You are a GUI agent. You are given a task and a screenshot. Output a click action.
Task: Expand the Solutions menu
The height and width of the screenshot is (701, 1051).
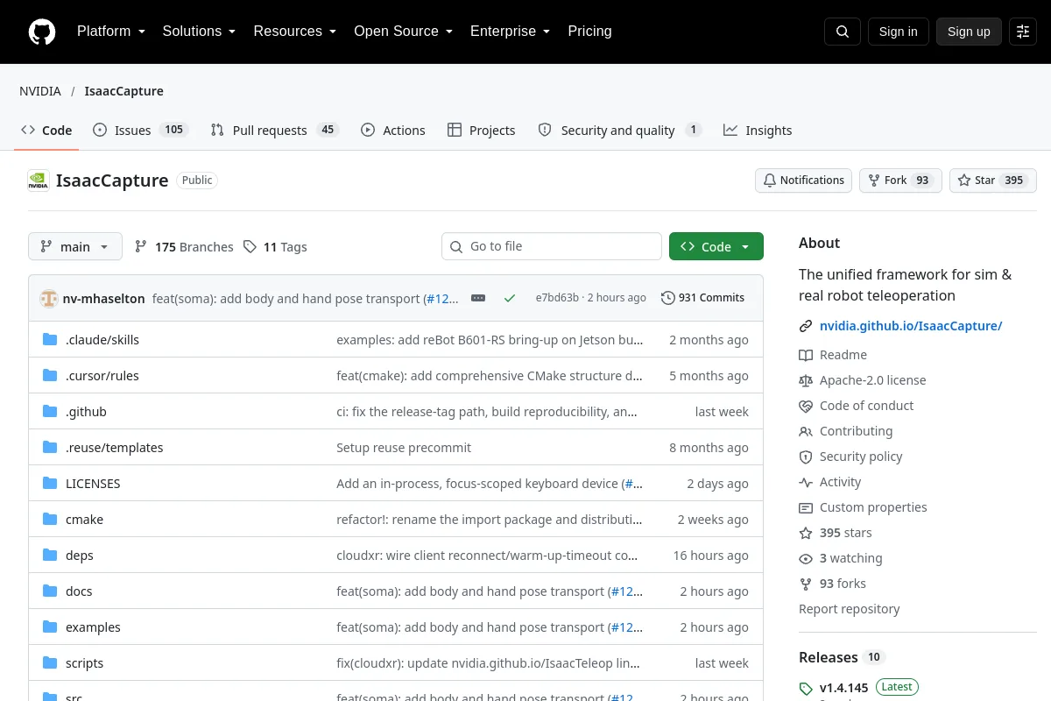(x=199, y=32)
